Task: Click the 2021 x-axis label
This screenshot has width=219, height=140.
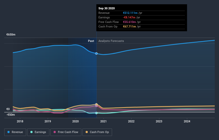Action: pyautogui.click(x=103, y=121)
